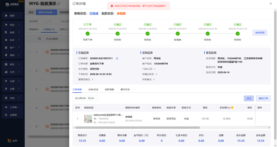Open the 按分类排序 sort dropdown
The height and width of the screenshot is (147, 277).
[86, 98]
